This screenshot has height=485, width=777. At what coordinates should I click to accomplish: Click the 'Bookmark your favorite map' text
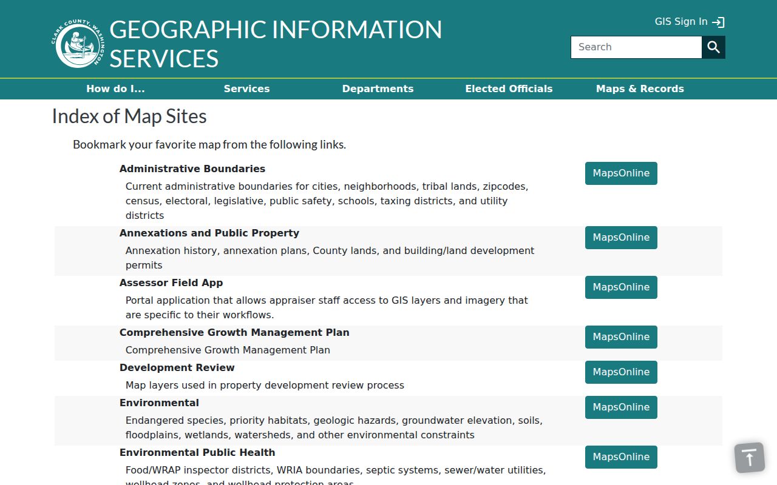point(209,145)
